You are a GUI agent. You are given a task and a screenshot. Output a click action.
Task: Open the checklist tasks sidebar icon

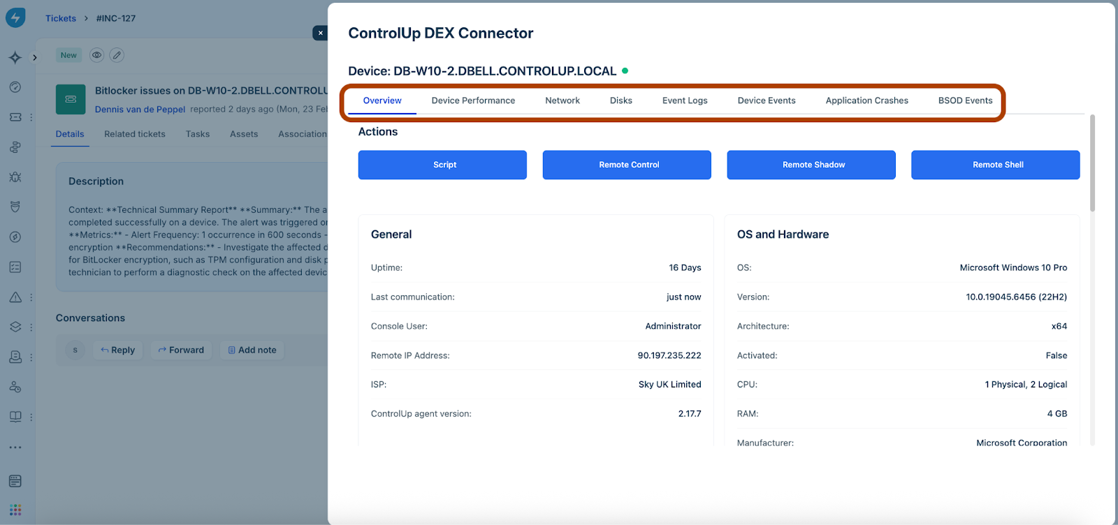[x=15, y=267]
